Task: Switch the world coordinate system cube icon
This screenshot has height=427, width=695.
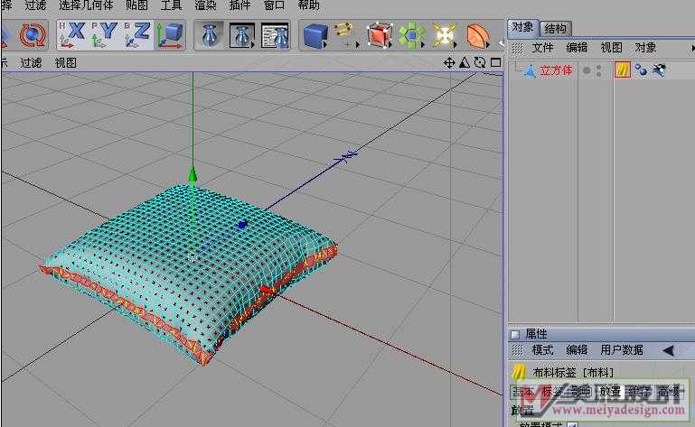Action: (x=170, y=35)
